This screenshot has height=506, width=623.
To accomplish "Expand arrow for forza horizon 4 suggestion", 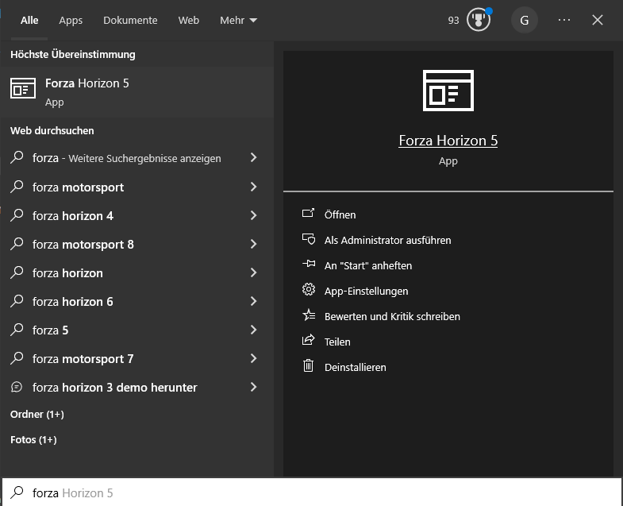I will (x=253, y=215).
